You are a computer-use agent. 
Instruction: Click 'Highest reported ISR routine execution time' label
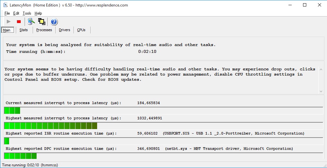[x=61, y=134]
